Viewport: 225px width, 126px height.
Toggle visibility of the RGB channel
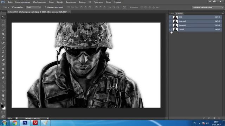[171, 17]
